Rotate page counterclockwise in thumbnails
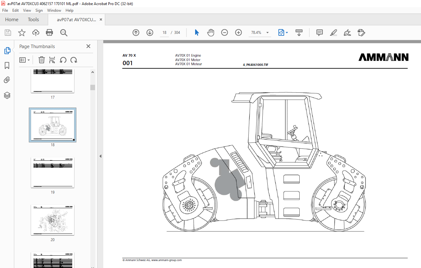Screen dimensions: 421x268 pyautogui.click(x=63, y=60)
